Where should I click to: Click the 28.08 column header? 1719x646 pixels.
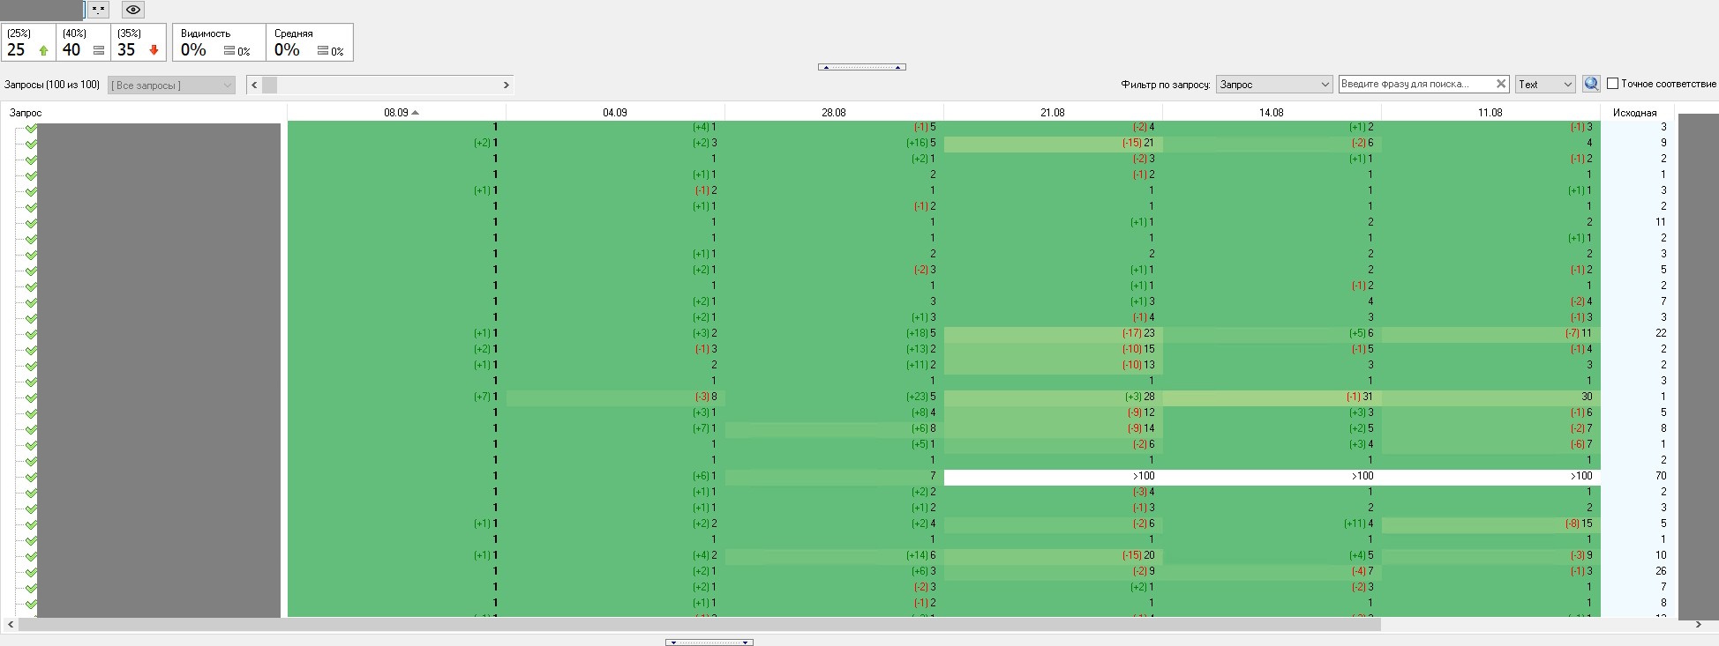pyautogui.click(x=834, y=112)
